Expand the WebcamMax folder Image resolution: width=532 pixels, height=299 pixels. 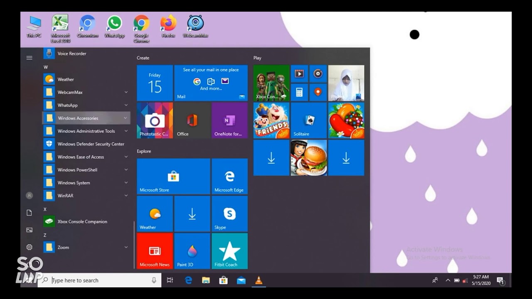tap(86, 92)
